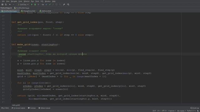This screenshot has height=112, width=200.
Task: Navigate forward with the right arrow icon
Action: [13, 4]
